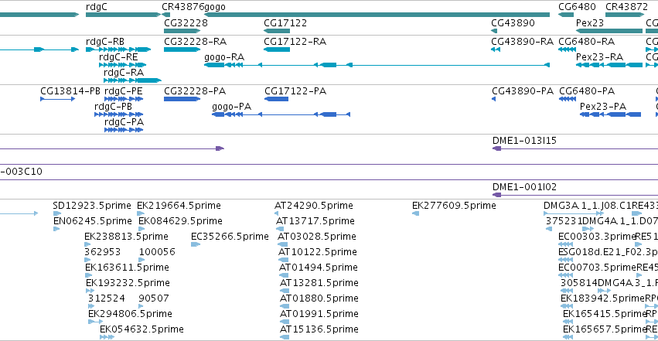Click the CG13814-PB protein feature
The height and width of the screenshot is (341, 658).
point(58,99)
